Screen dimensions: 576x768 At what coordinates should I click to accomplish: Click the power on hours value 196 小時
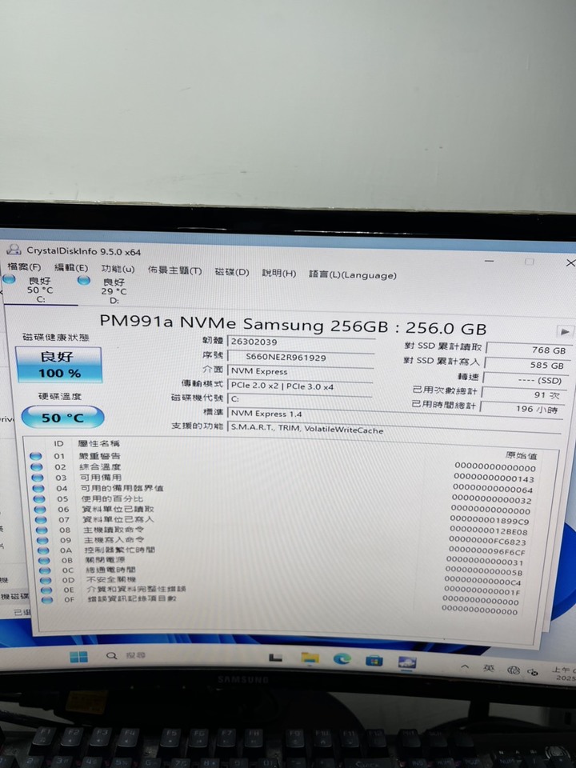click(522, 409)
